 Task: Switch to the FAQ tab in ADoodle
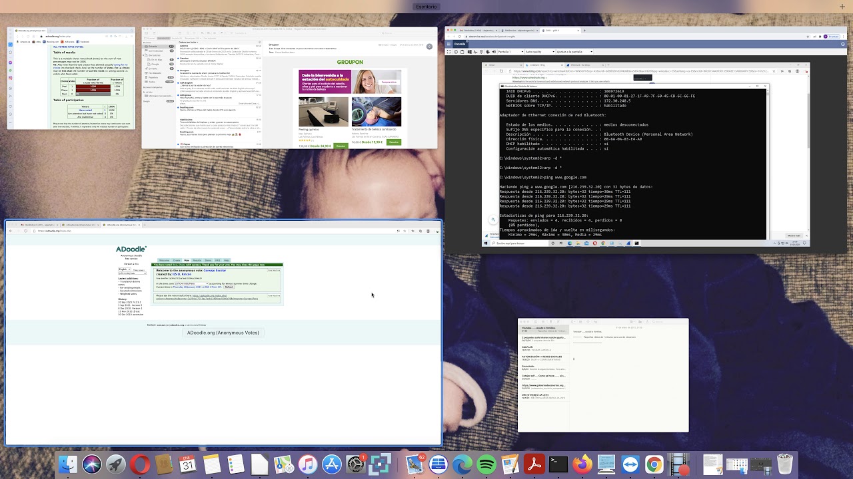coord(217,260)
